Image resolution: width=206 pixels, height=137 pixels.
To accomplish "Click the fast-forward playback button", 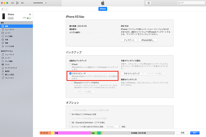I will (x=23, y=3).
